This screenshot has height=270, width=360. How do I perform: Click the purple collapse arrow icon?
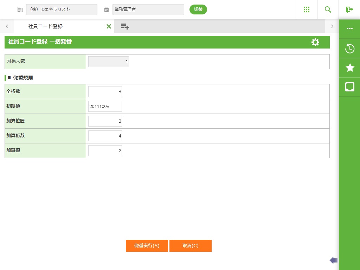334,260
